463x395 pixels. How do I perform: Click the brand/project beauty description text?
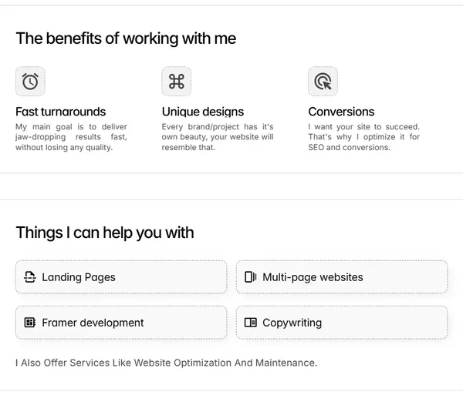click(218, 137)
